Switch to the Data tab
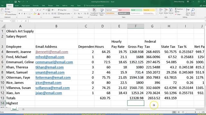Screen dimensions: 206x115 point(43,6)
